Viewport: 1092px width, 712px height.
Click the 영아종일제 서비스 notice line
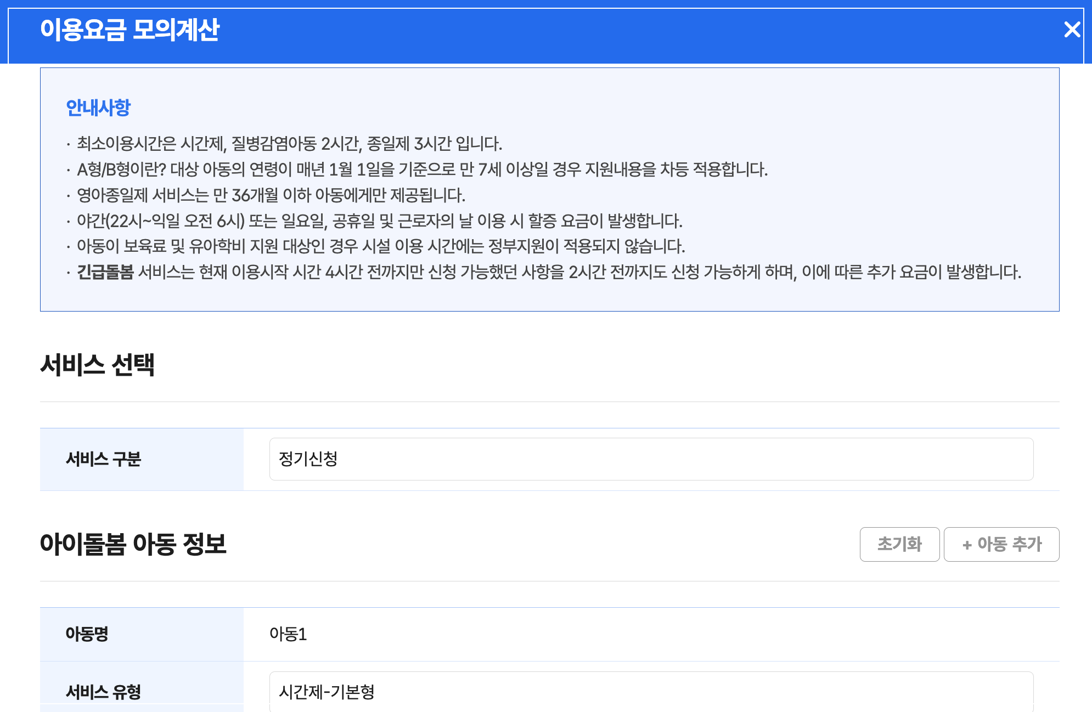(271, 195)
